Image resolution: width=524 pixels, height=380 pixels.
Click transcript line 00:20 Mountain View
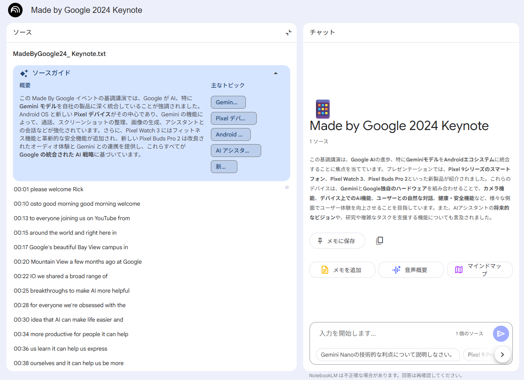tap(78, 262)
